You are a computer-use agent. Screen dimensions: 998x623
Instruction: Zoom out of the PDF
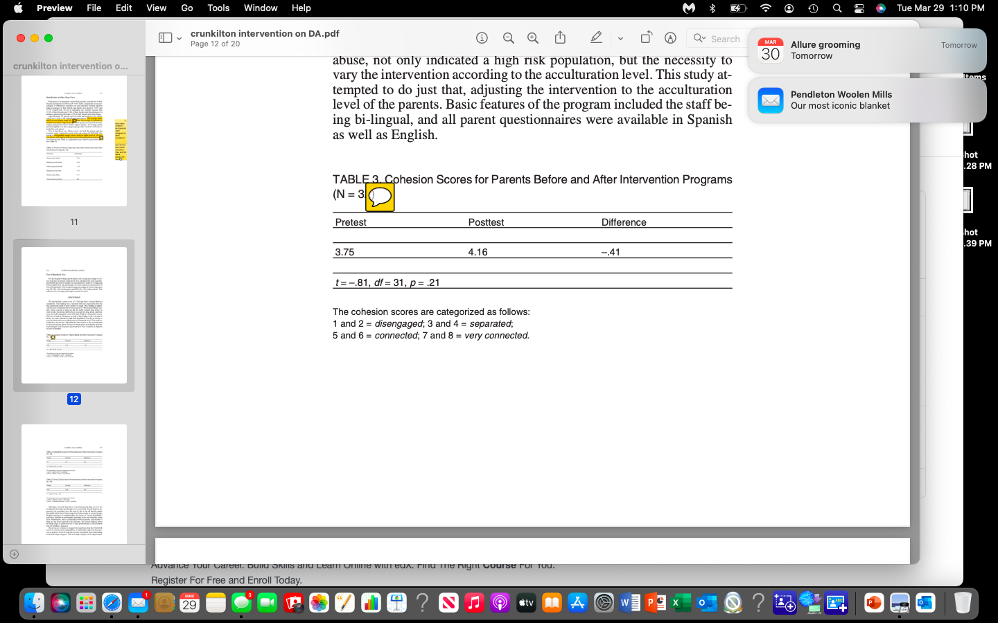[509, 38]
